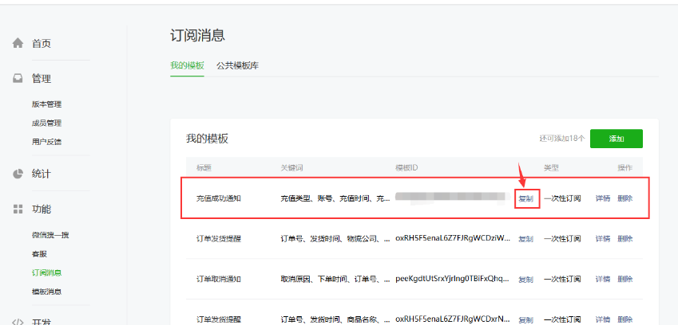Delete the template with ID oxRH5F5enaL6Z7FJRgWCDziW
678x325 pixels.
click(x=624, y=239)
